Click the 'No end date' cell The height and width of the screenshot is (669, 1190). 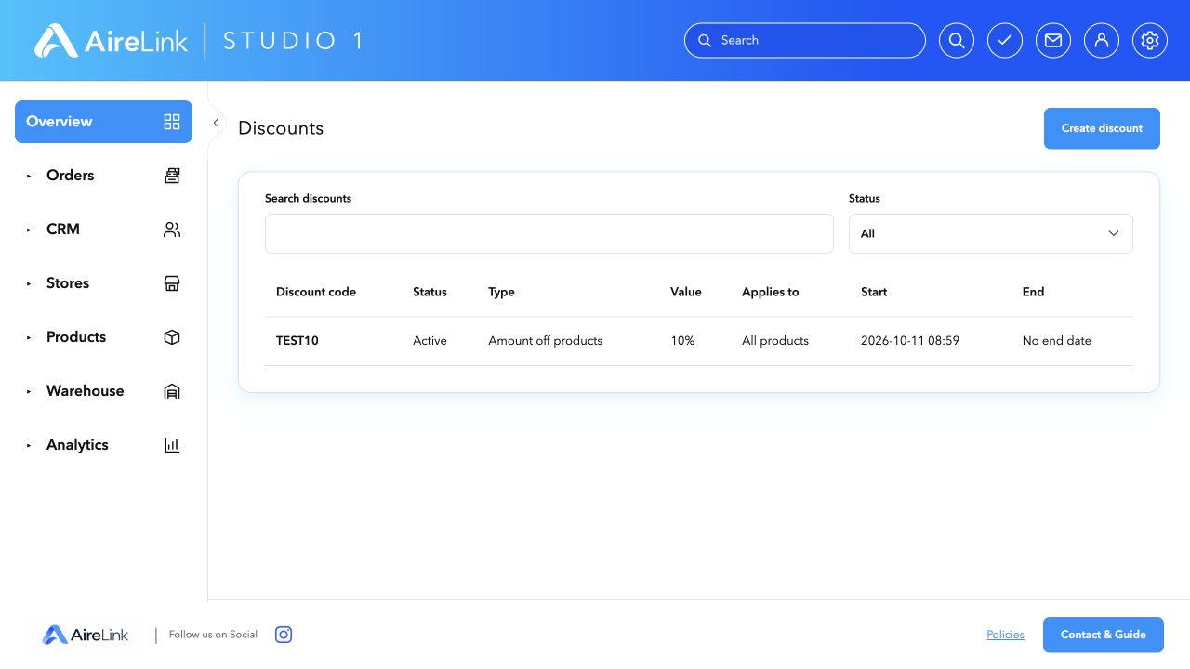pos(1057,341)
